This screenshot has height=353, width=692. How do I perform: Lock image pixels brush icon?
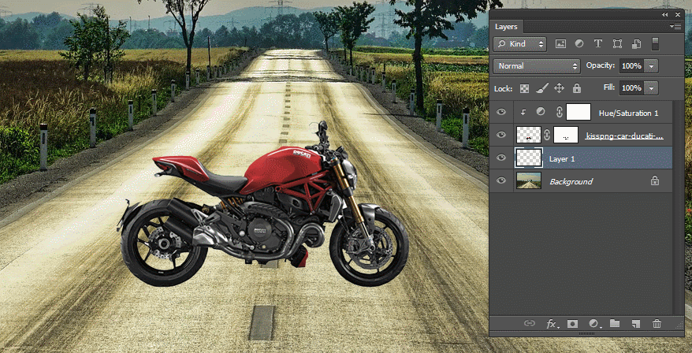coord(541,88)
